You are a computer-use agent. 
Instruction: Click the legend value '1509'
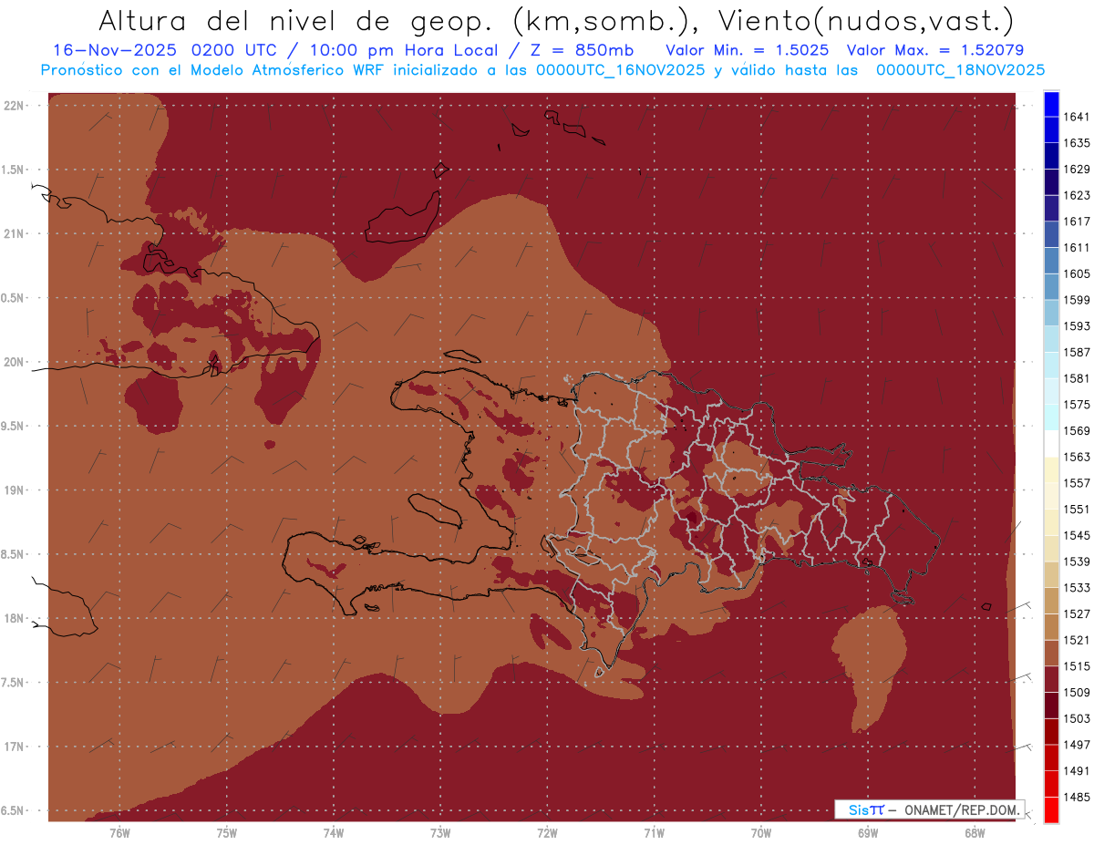[1077, 692]
